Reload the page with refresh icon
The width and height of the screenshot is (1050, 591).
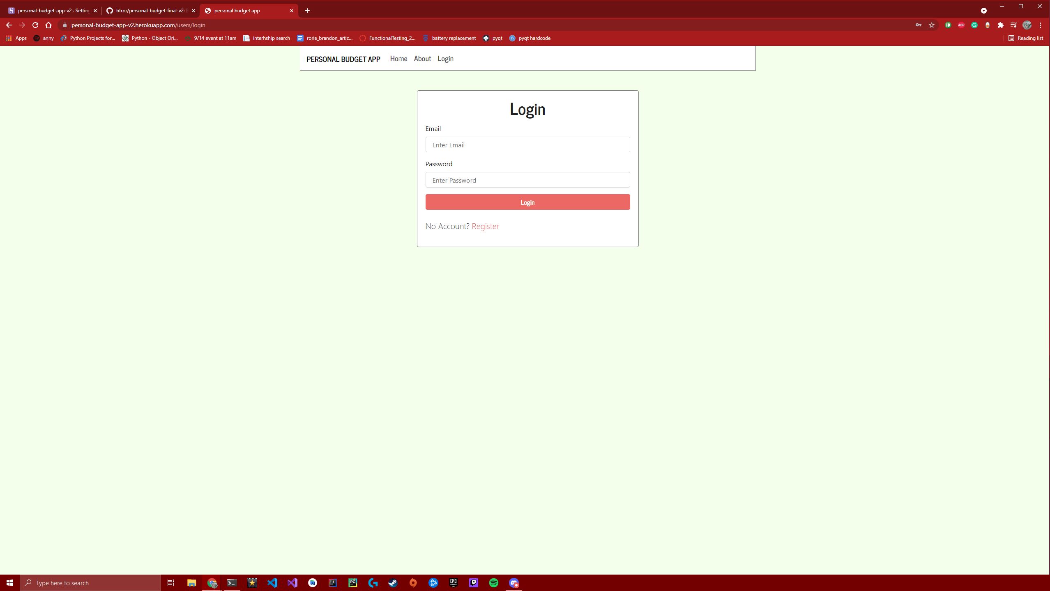pos(35,25)
